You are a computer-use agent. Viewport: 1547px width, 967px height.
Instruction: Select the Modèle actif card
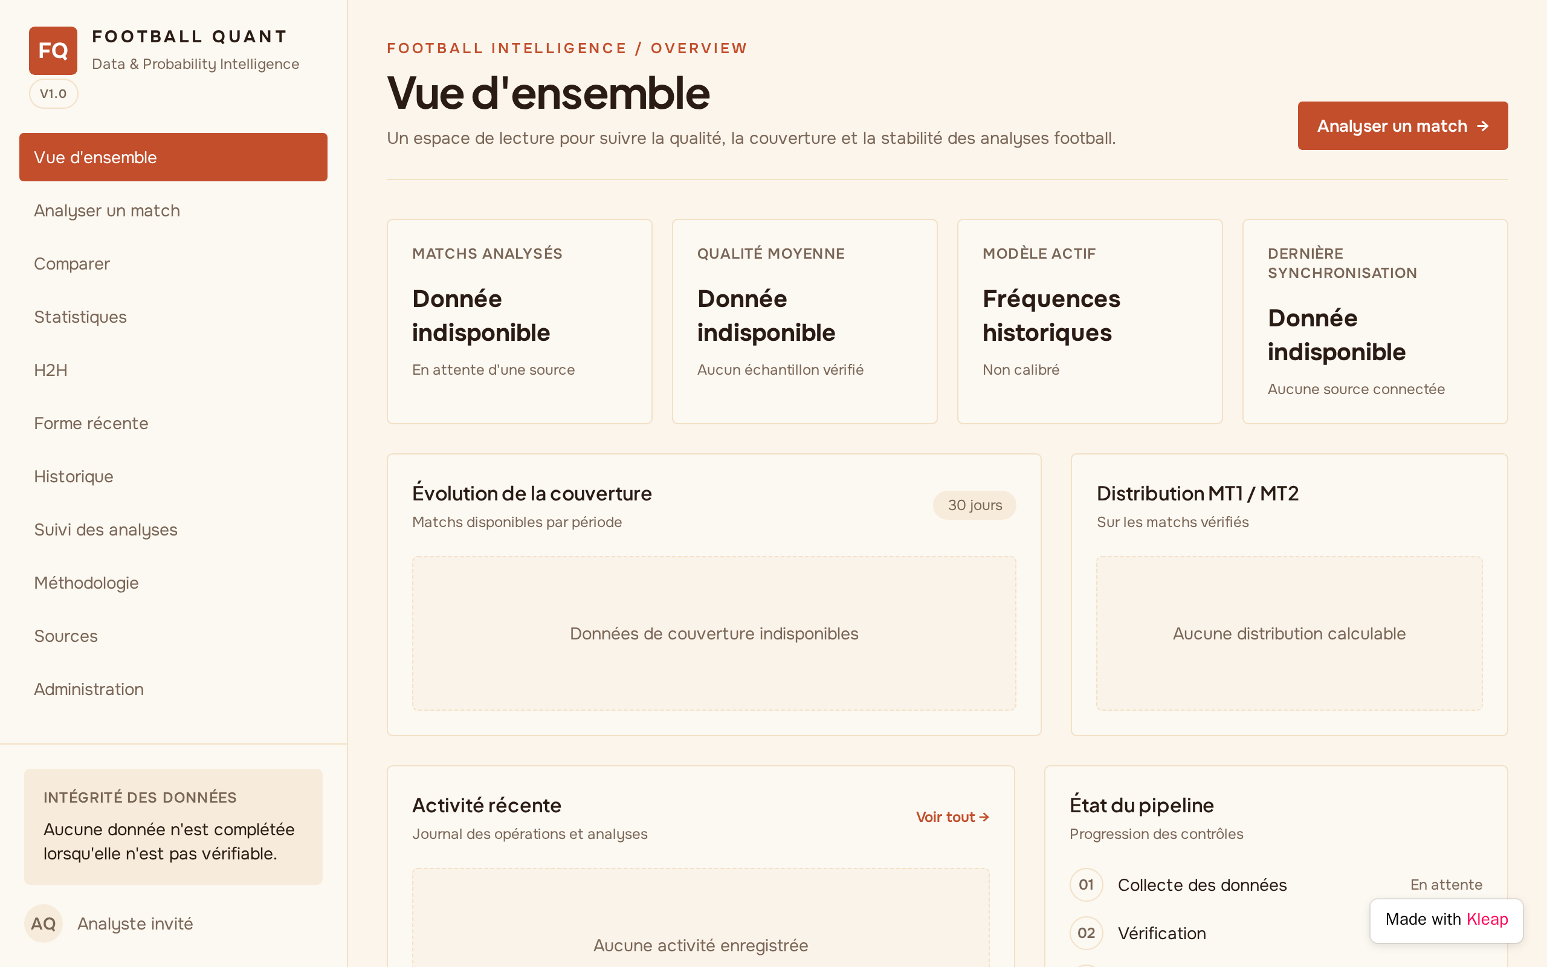coord(1090,321)
